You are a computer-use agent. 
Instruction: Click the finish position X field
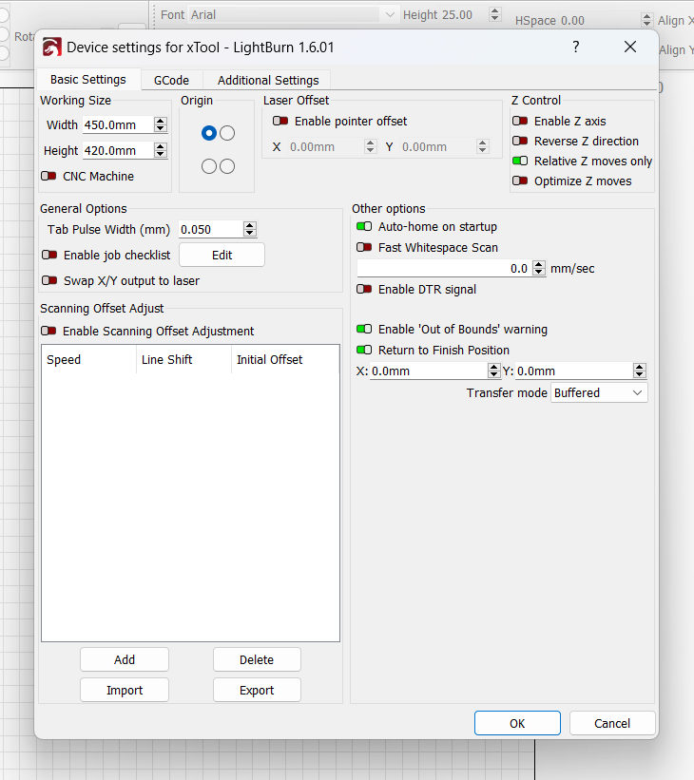click(429, 371)
